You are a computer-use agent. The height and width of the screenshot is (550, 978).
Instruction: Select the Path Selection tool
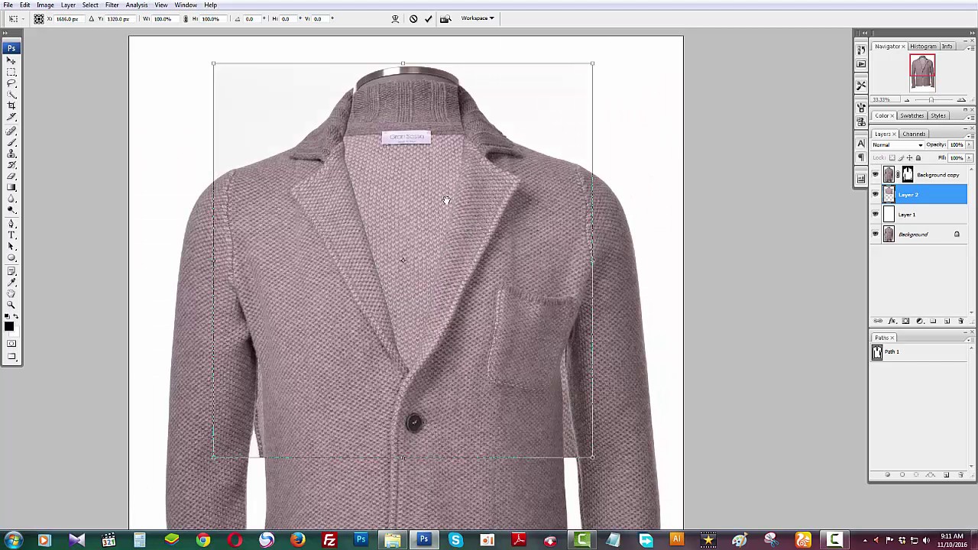11,246
